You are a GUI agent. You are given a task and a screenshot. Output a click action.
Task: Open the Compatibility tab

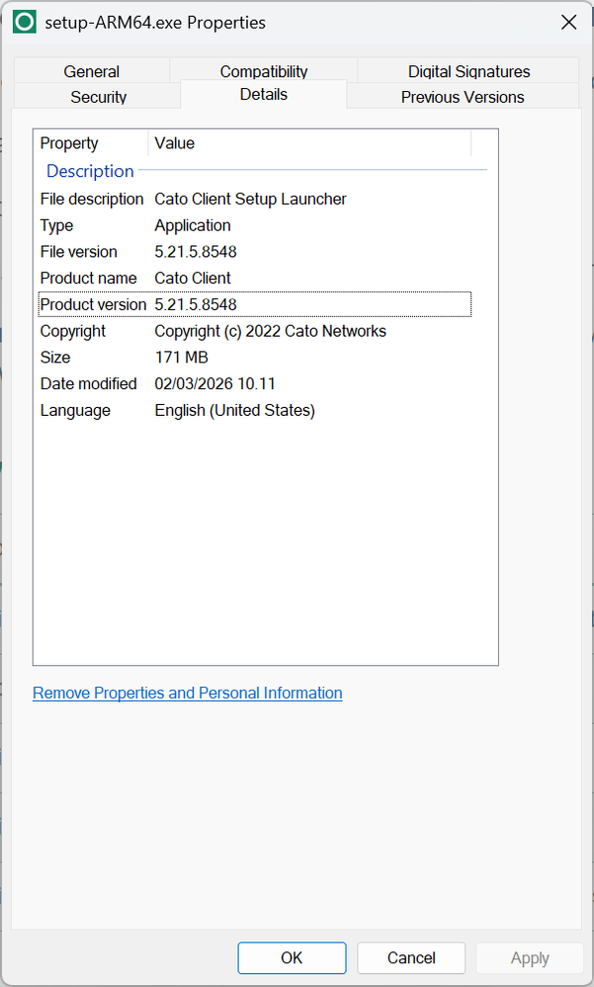(x=263, y=71)
